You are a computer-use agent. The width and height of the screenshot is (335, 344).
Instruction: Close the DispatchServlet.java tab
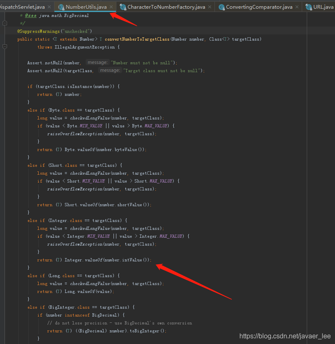[49, 7]
